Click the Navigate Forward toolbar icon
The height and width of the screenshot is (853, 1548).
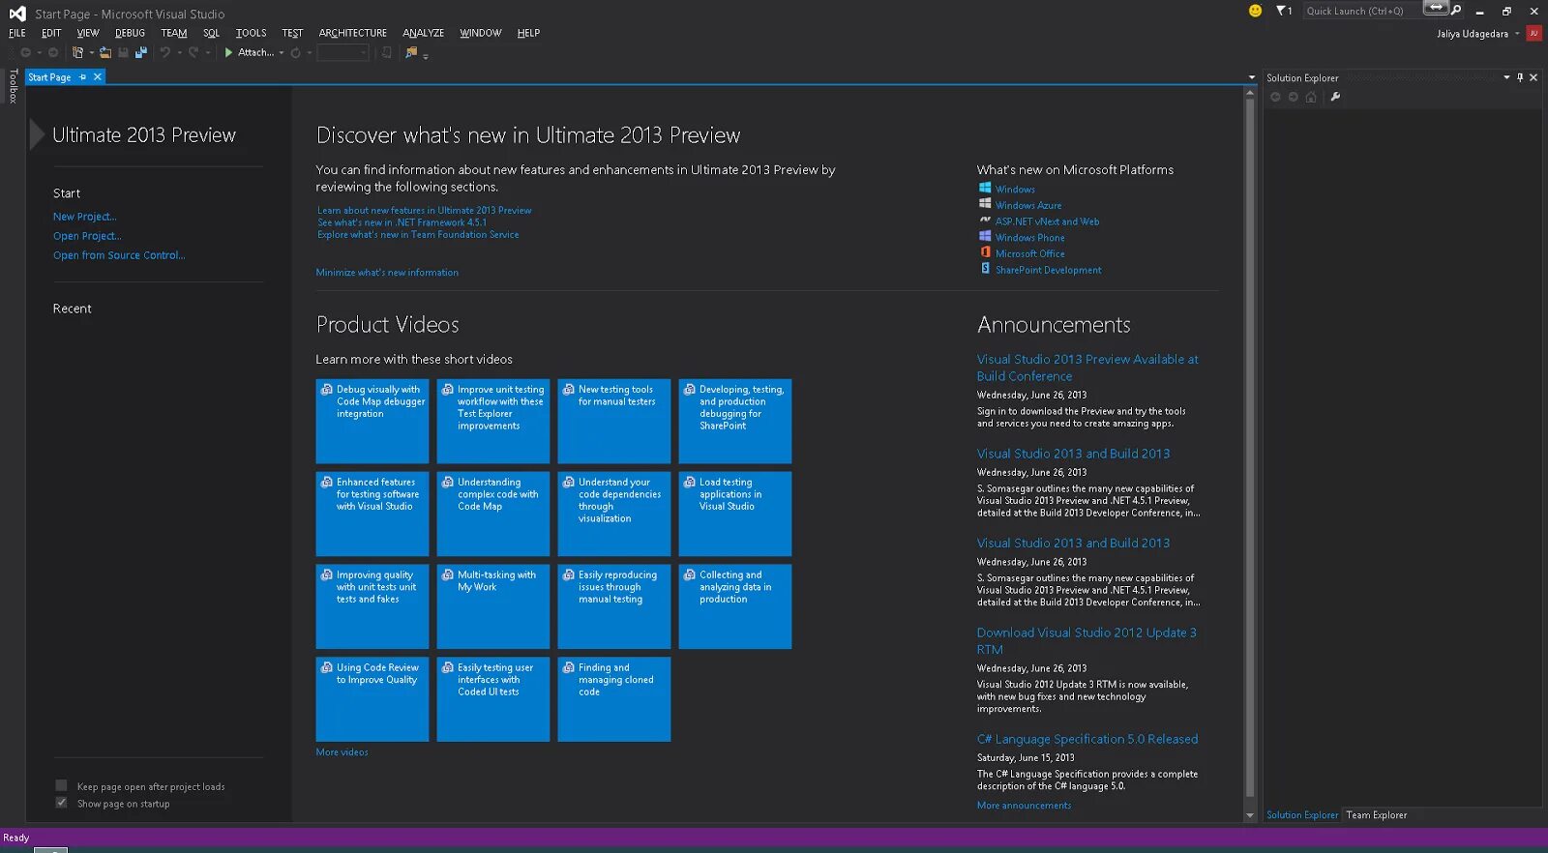(x=53, y=52)
